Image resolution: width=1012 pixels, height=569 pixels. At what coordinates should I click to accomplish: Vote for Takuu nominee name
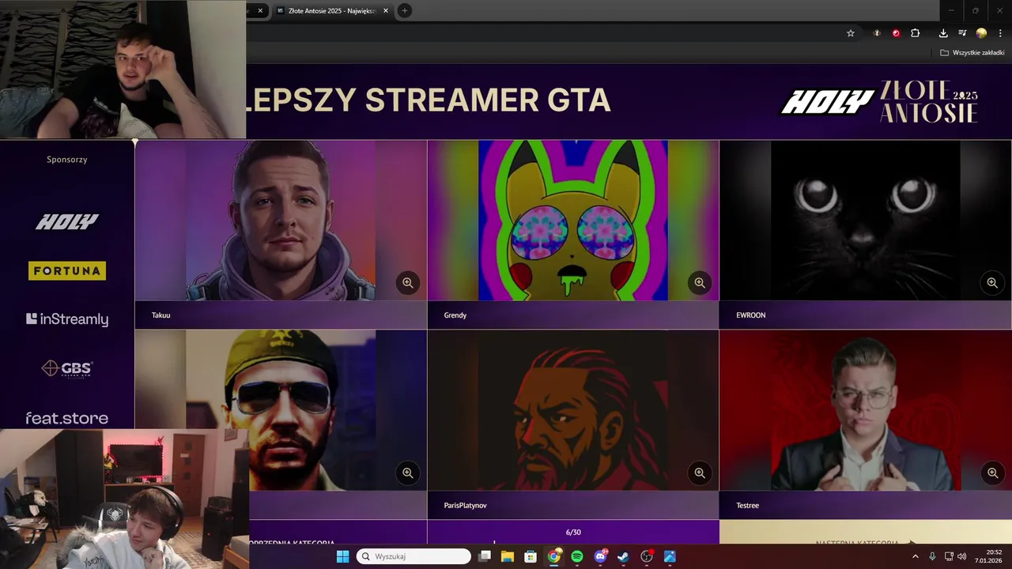click(x=161, y=315)
